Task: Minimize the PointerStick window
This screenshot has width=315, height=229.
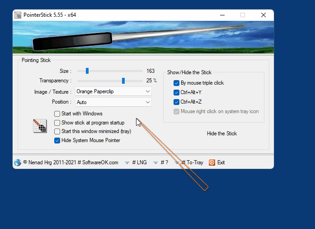Action: [x=221, y=15]
